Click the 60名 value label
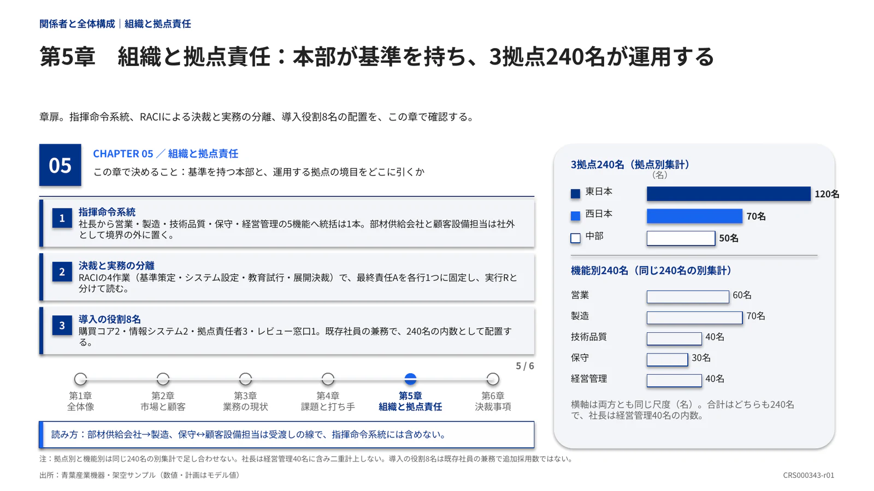Viewport: 874px width, 491px height. (742, 295)
